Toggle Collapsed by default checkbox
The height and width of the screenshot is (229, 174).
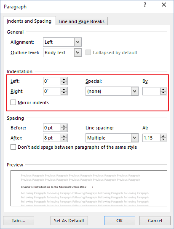(x=88, y=53)
